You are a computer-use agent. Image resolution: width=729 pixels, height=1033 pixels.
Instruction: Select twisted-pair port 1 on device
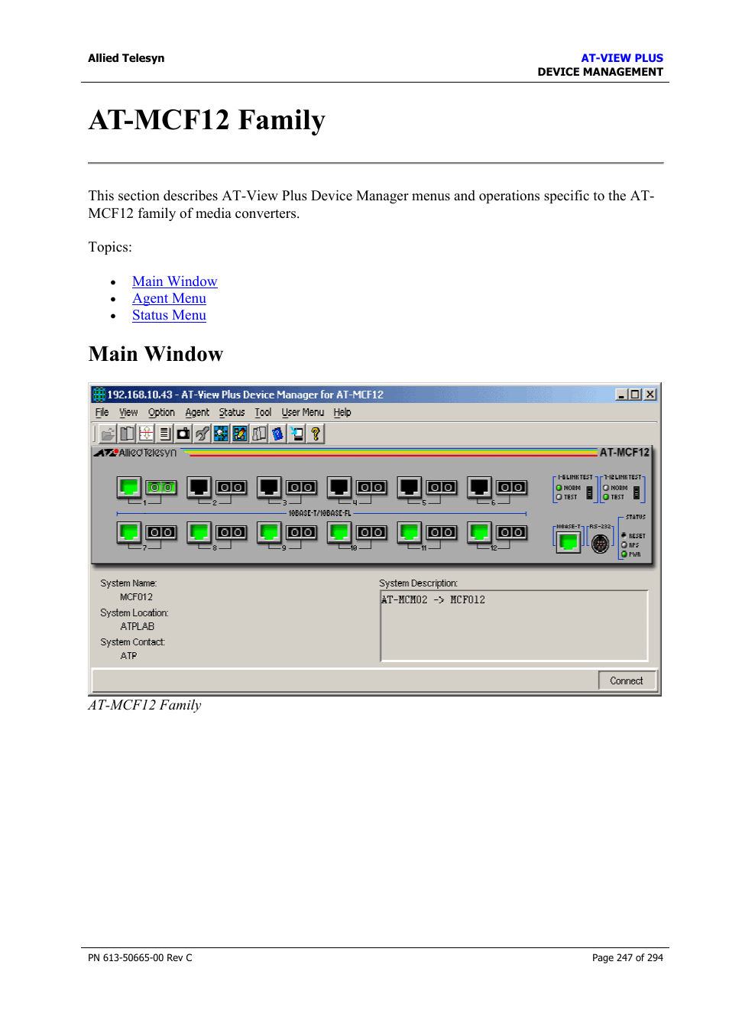(x=129, y=487)
